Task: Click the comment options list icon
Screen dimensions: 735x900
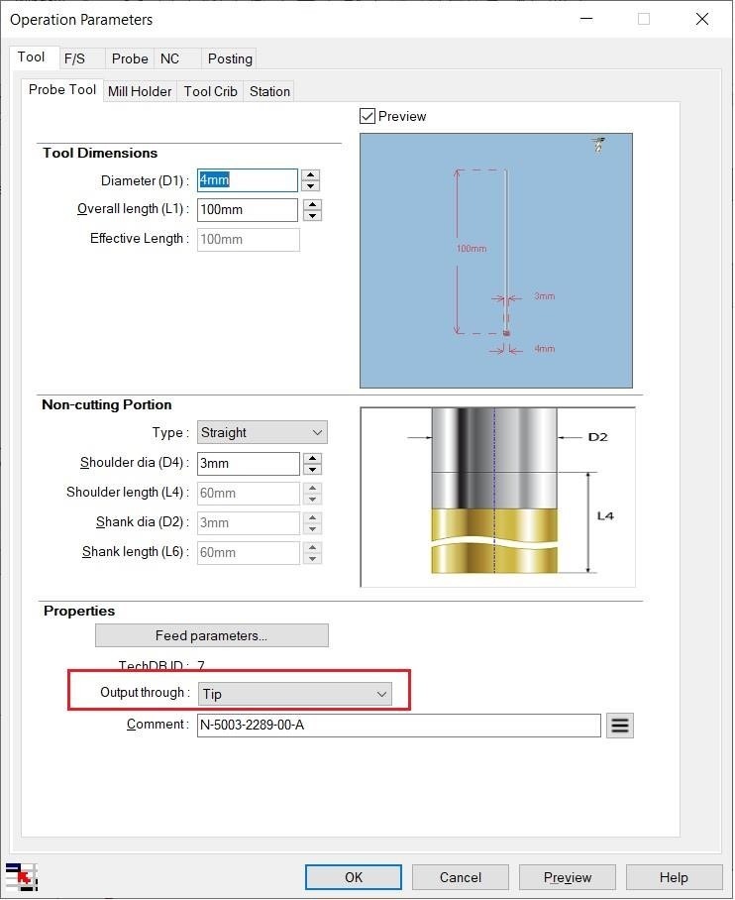Action: tap(620, 726)
